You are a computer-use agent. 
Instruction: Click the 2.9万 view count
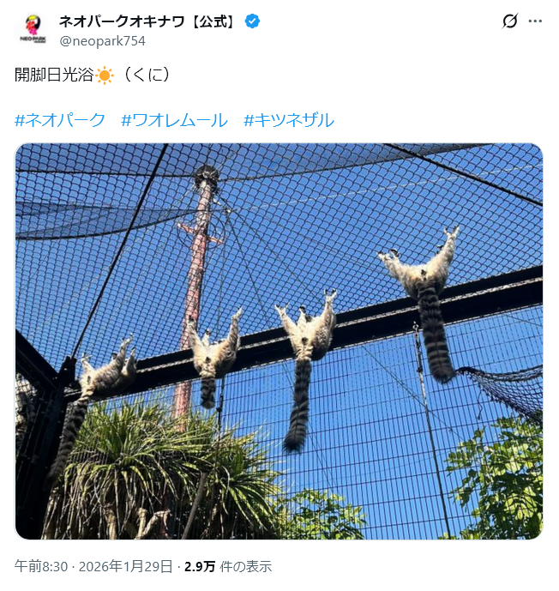coord(200,566)
